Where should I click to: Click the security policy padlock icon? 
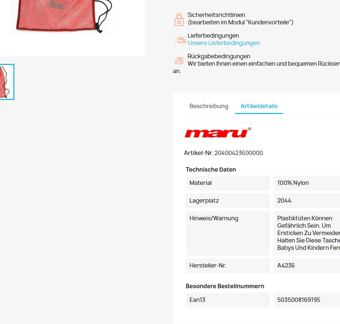[x=179, y=20]
